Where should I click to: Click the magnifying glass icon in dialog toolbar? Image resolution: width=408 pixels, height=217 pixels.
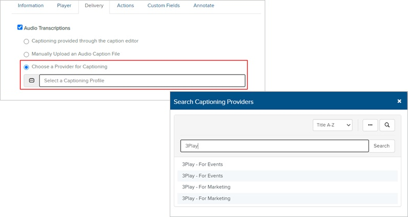click(x=387, y=125)
